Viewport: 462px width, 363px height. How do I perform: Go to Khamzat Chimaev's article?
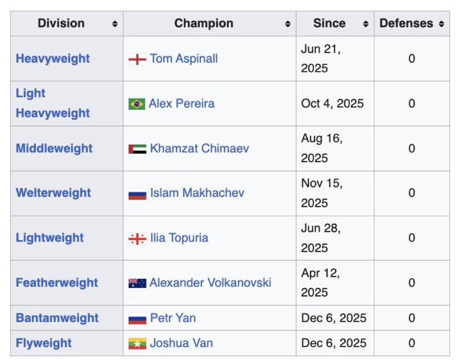(x=199, y=149)
